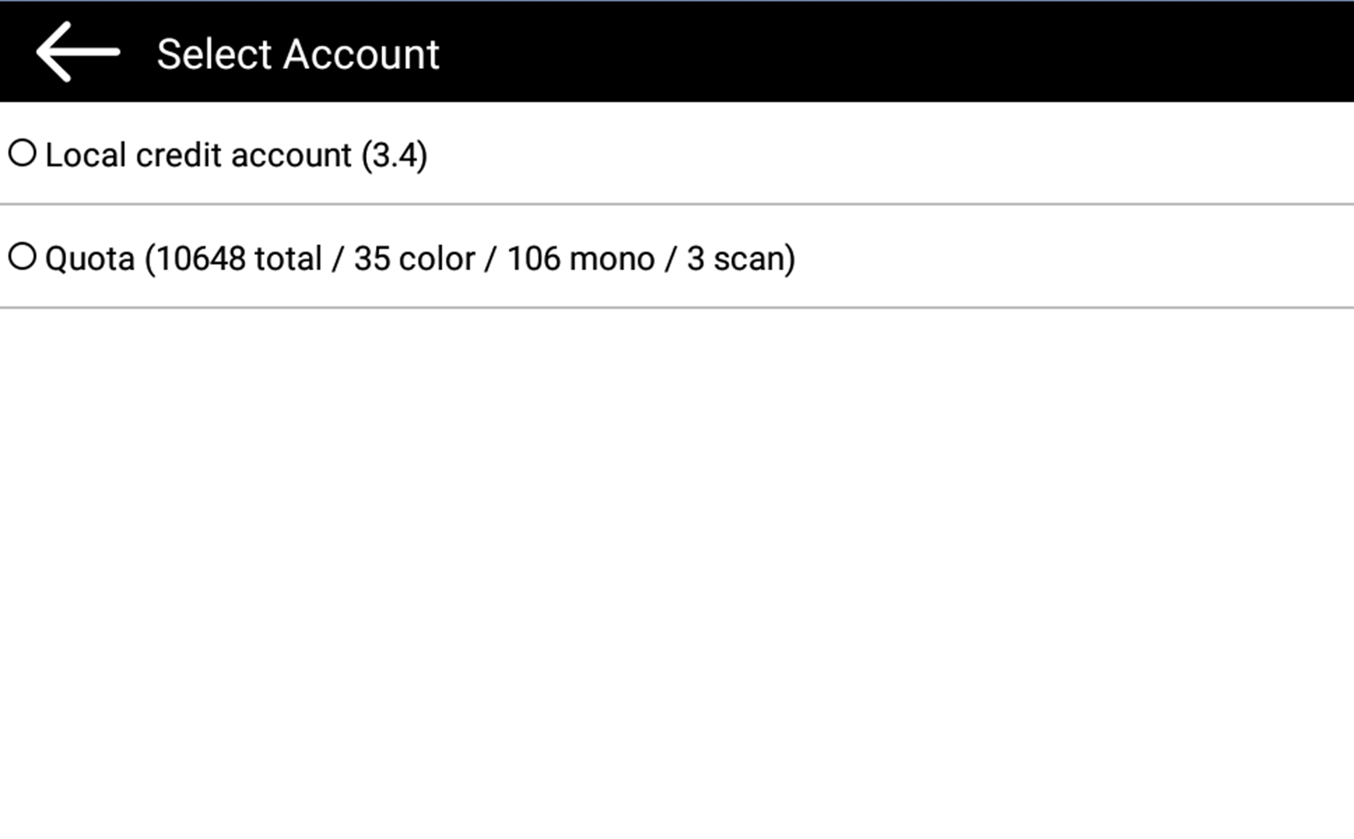Viewport: 1354px width, 839px height.
Task: Click the empty white area below the account list
Action: pos(677,572)
